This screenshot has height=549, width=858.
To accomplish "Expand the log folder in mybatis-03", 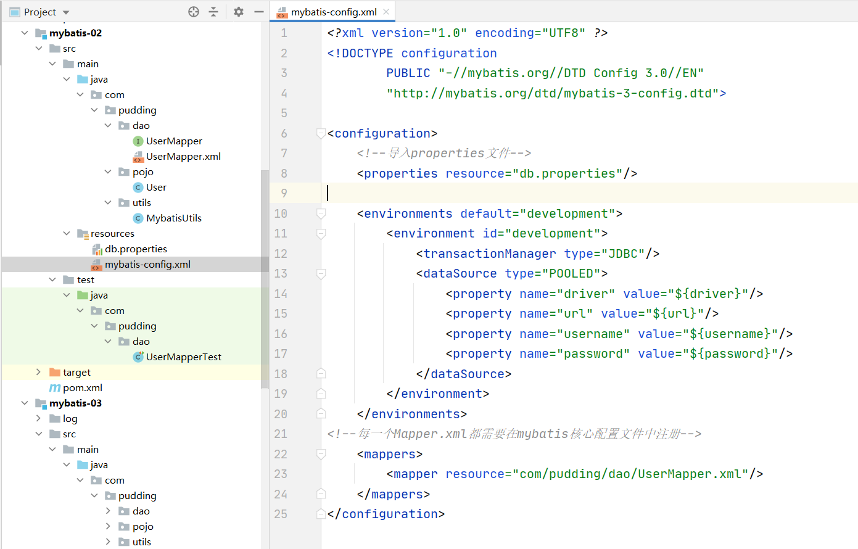I will click(x=38, y=418).
